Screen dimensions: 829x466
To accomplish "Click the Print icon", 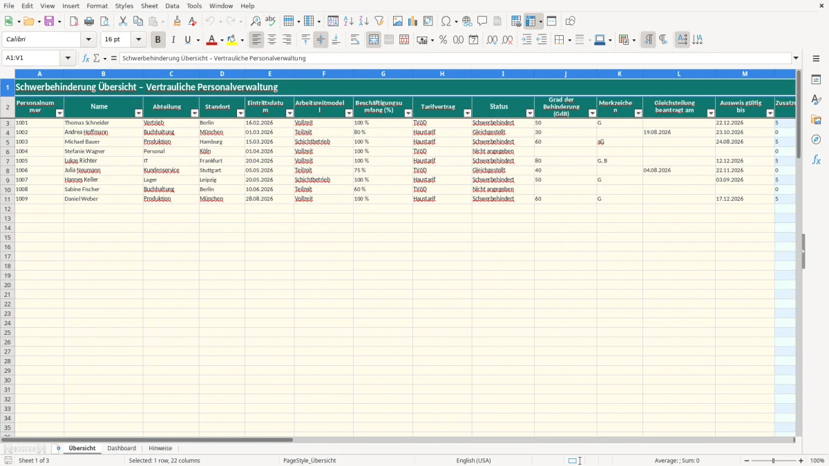I will click(x=89, y=21).
